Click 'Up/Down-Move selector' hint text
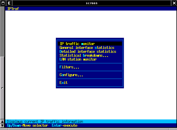 [x=28, y=126]
